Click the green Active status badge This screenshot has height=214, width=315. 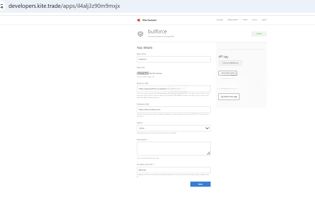coord(259,34)
